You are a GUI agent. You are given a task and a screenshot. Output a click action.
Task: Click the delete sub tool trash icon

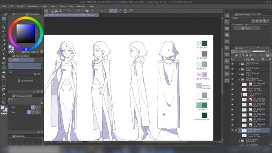tap(42, 92)
